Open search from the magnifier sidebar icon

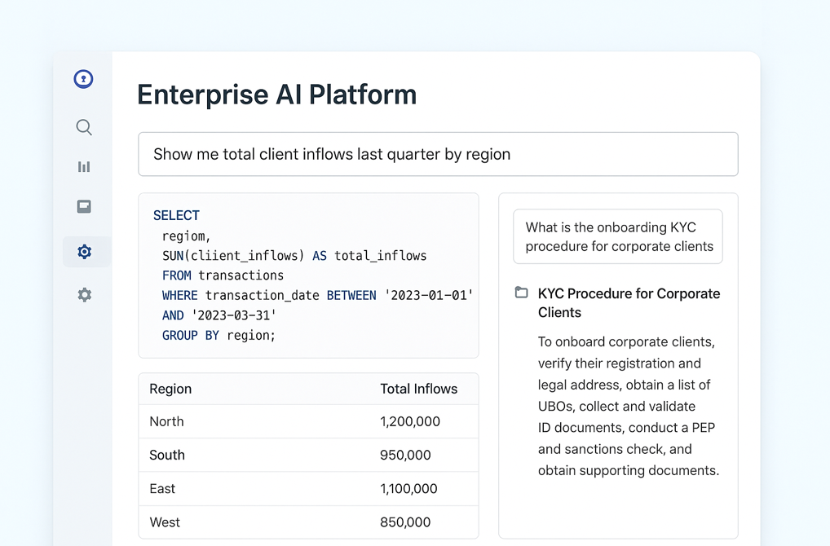84,127
